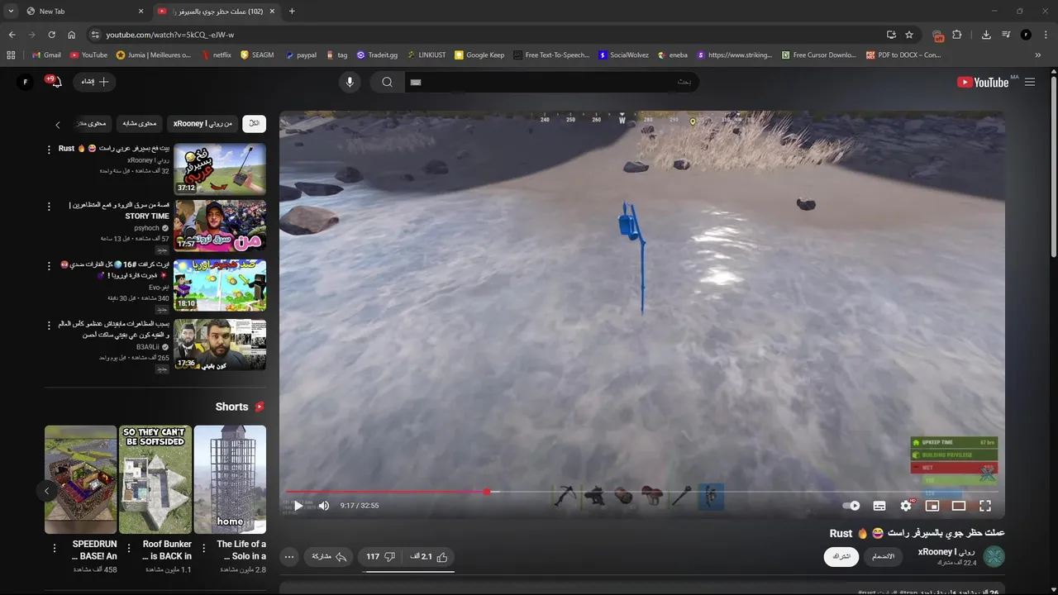Open the apps grid in bookmarks bar
This screenshot has height=595, width=1058.
(11, 55)
